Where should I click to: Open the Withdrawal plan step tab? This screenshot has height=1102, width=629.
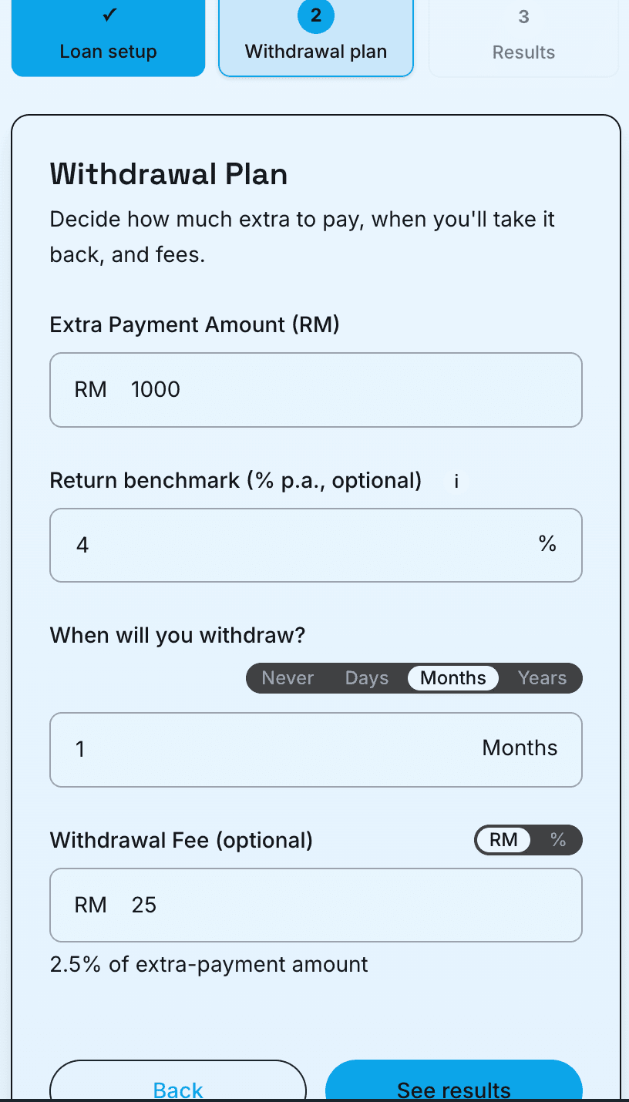(x=316, y=40)
